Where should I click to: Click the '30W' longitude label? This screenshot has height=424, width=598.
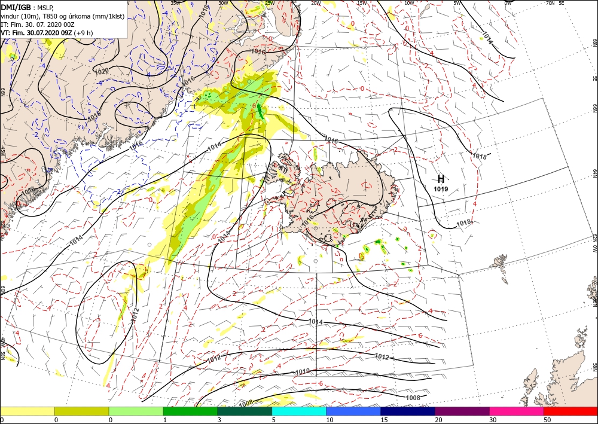tap(223, 3)
